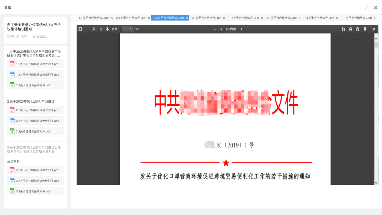Open file icon in PDF toolbar
This screenshot has width=382, height=215.
[343, 29]
